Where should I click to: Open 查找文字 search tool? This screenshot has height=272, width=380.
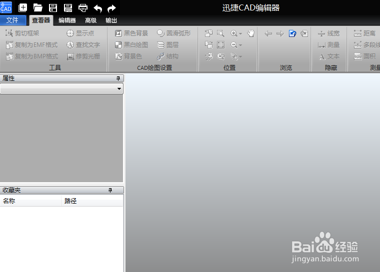click(83, 45)
